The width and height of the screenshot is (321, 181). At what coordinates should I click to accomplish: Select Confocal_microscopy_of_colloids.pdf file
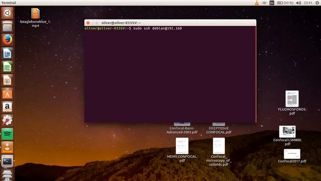coord(219,152)
